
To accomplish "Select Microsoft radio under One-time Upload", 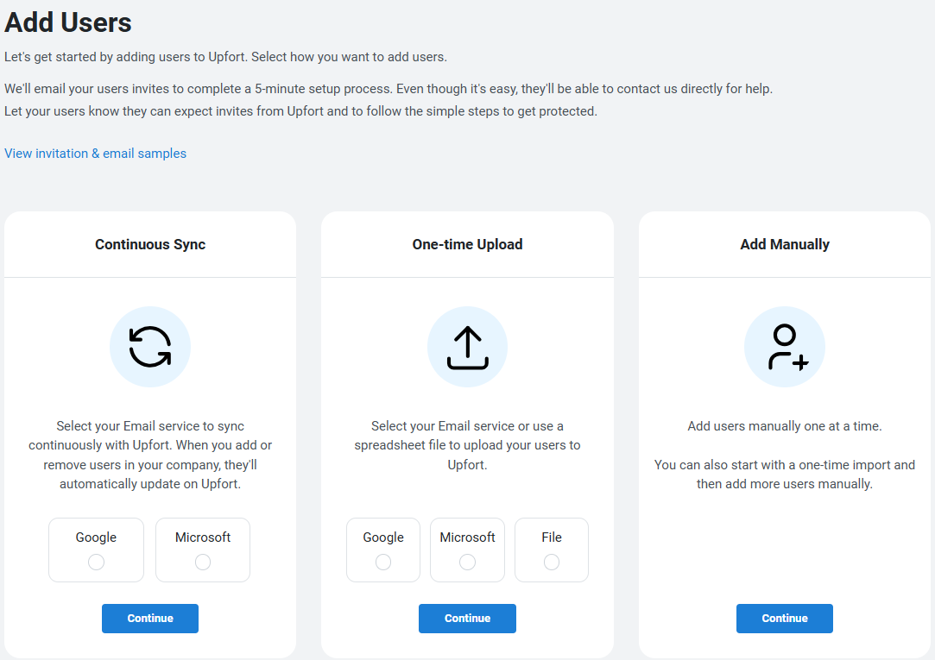I will [x=468, y=562].
